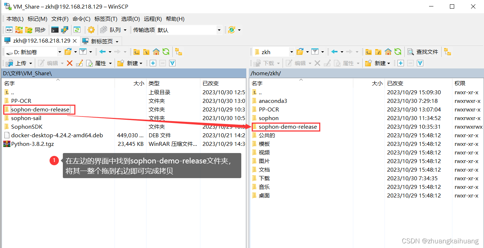Image resolution: width=484 pixels, height=248 pixels.
Task: Open the 标签页(T) menu
Action: 106,19
